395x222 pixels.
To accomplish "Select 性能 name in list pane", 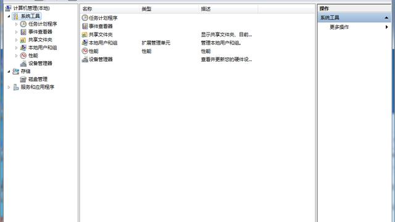I will pyautogui.click(x=94, y=51).
